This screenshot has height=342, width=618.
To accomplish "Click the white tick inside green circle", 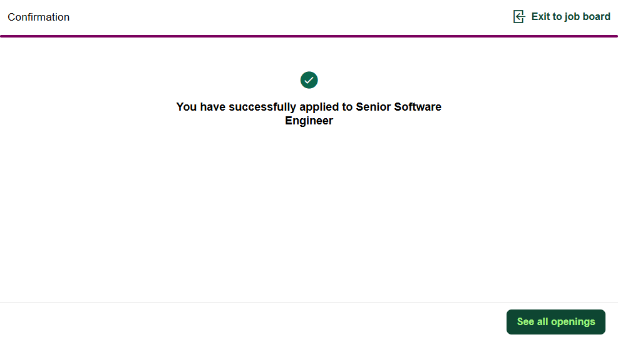I will point(309,80).
